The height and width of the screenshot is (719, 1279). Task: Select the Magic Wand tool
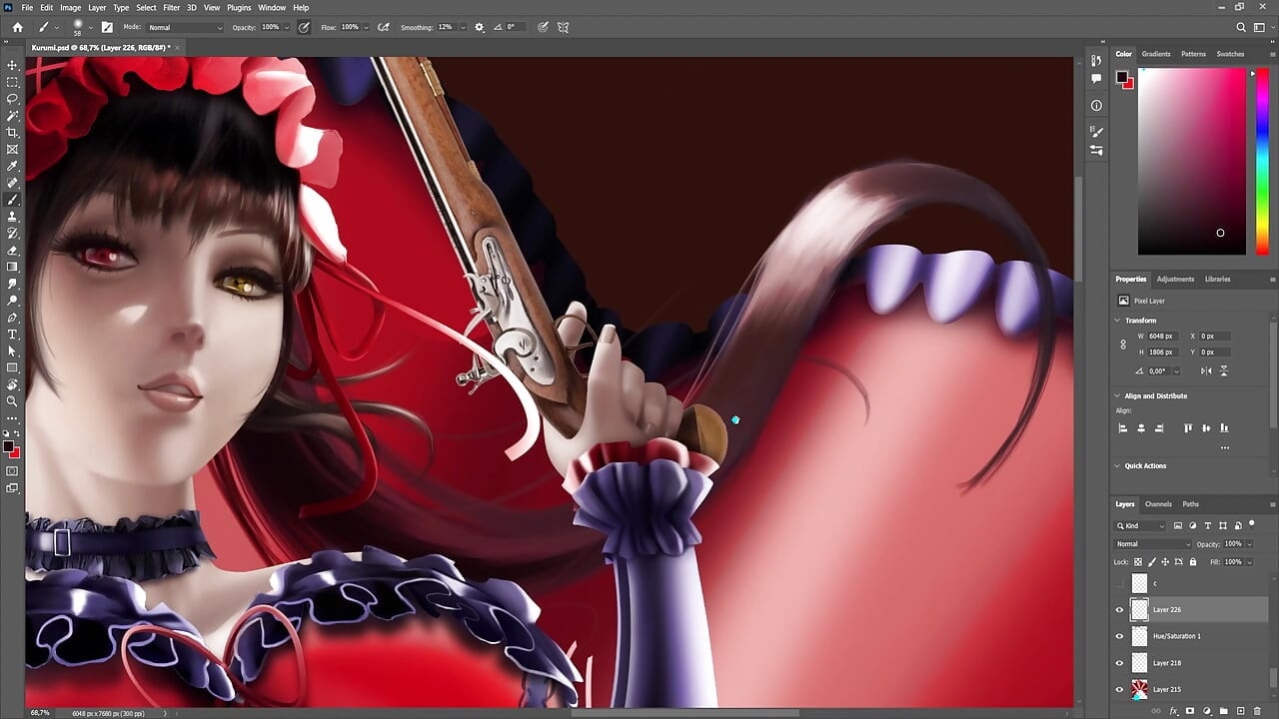[13, 116]
